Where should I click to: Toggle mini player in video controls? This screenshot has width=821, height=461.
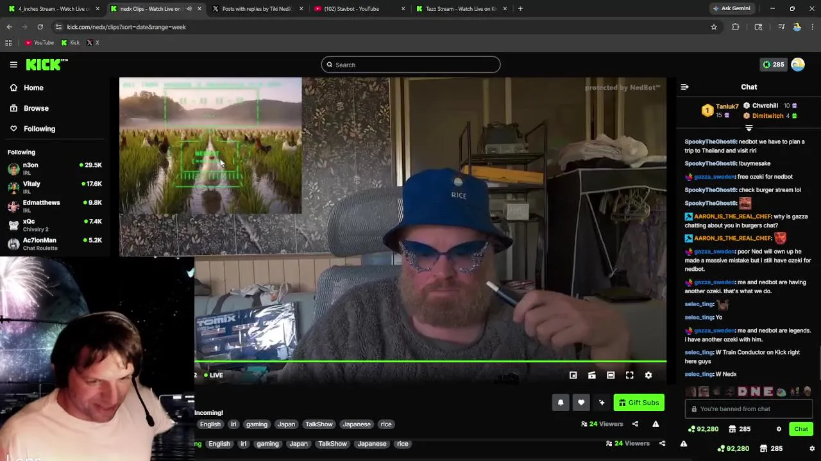pos(573,375)
